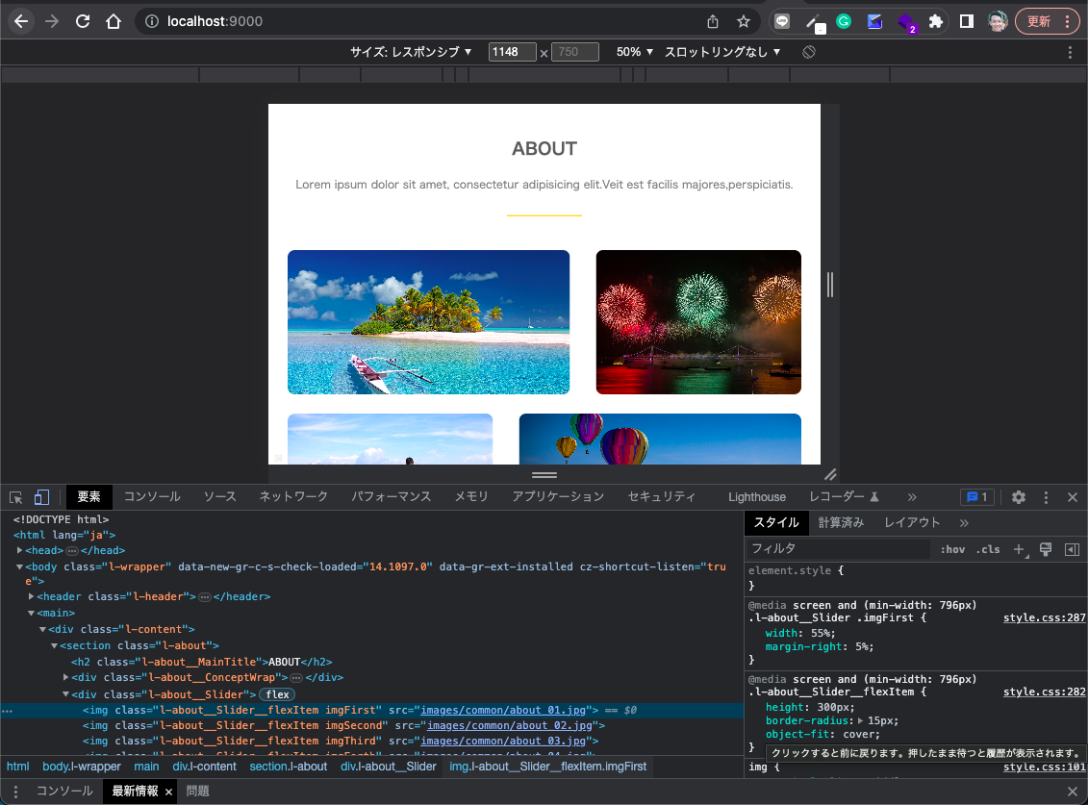Open images/common/about_03.jpg link
This screenshot has width=1088, height=805.
(503, 741)
